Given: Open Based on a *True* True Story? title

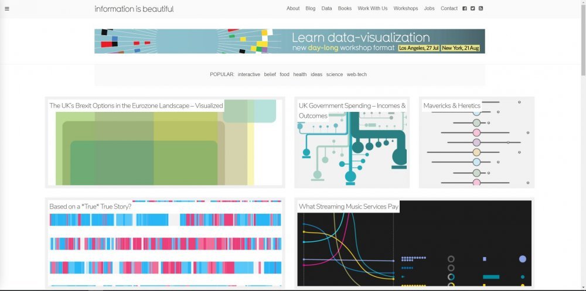Looking at the screenshot, I should [90, 206].
